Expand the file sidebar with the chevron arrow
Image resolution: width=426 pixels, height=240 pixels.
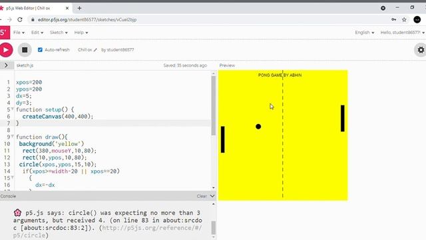(x=6, y=65)
